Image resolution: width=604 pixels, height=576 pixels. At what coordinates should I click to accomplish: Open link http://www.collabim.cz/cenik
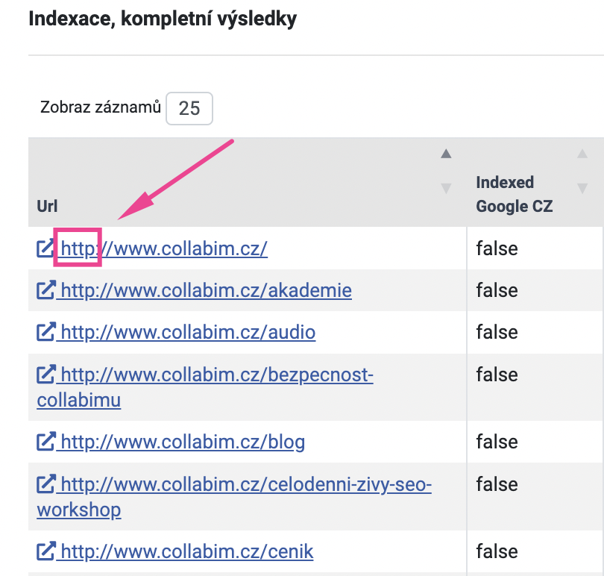point(187,551)
